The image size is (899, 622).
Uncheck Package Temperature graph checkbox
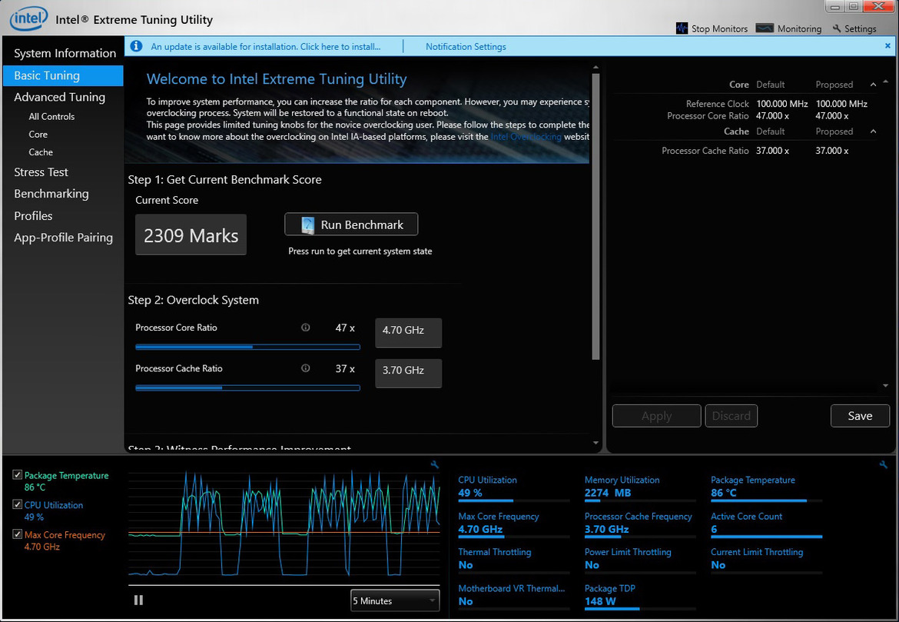click(17, 475)
